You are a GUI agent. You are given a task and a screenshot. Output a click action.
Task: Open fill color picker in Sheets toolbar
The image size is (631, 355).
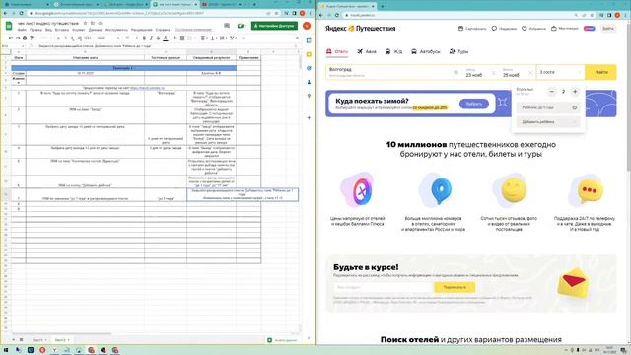pos(175,38)
